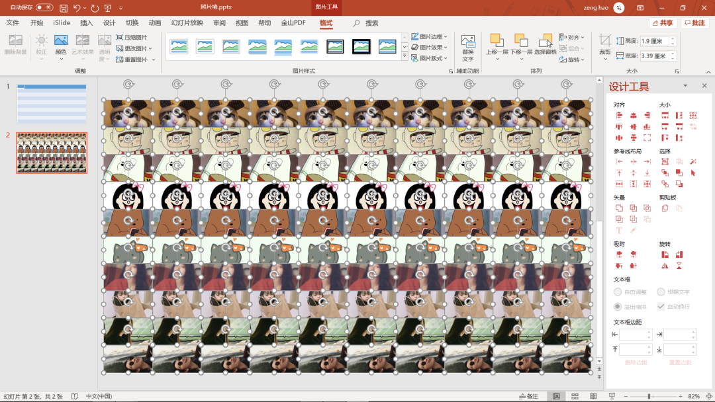Viewport: 715px width, 402px height.
Task: Click the 共享 share button
Action: [663, 22]
